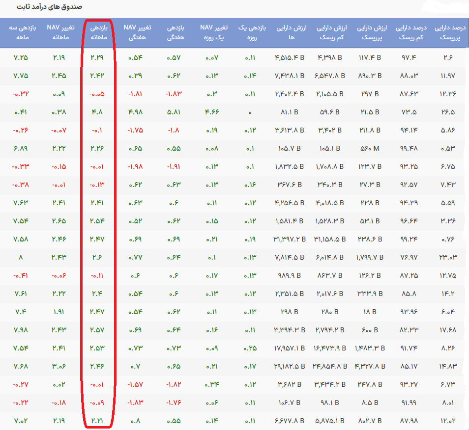Select the 31,397.2 B asset value cell
This screenshot has width=469, height=430.
pyautogui.click(x=291, y=239)
